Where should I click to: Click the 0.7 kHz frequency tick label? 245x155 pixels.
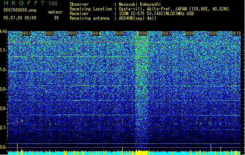coord(3,128)
